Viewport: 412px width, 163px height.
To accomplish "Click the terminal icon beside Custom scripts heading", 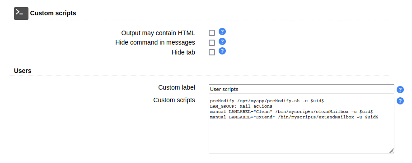I will 21,14.
